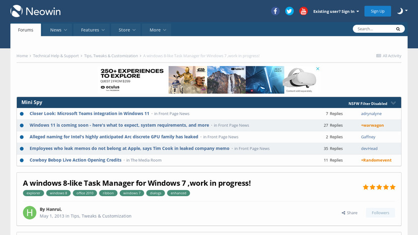418x235 pixels.
Task: View +warwagon user profile
Action: (372, 125)
